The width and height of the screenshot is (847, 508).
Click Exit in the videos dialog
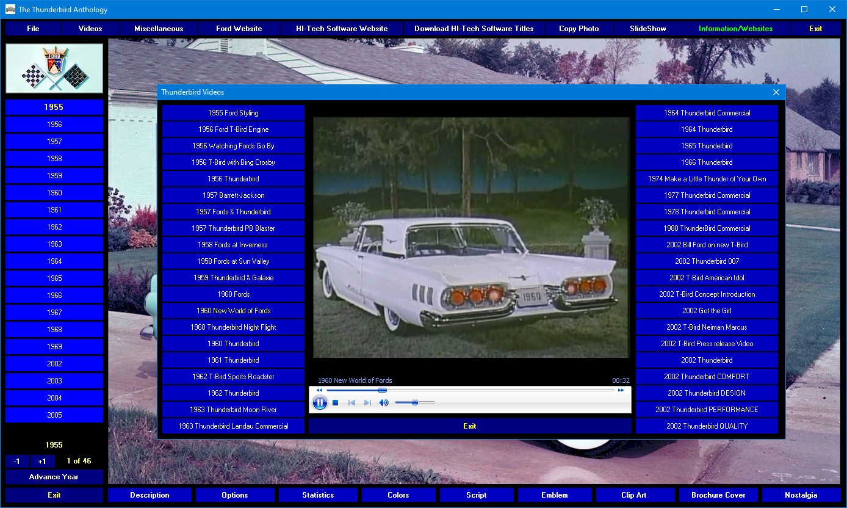tap(469, 426)
